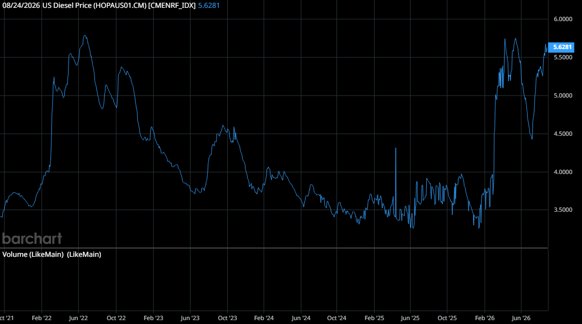The image size is (582, 324).
Task: Click the chart title 'US Diesel Price (HOPAUS01.CM)'
Action: pos(94,5)
